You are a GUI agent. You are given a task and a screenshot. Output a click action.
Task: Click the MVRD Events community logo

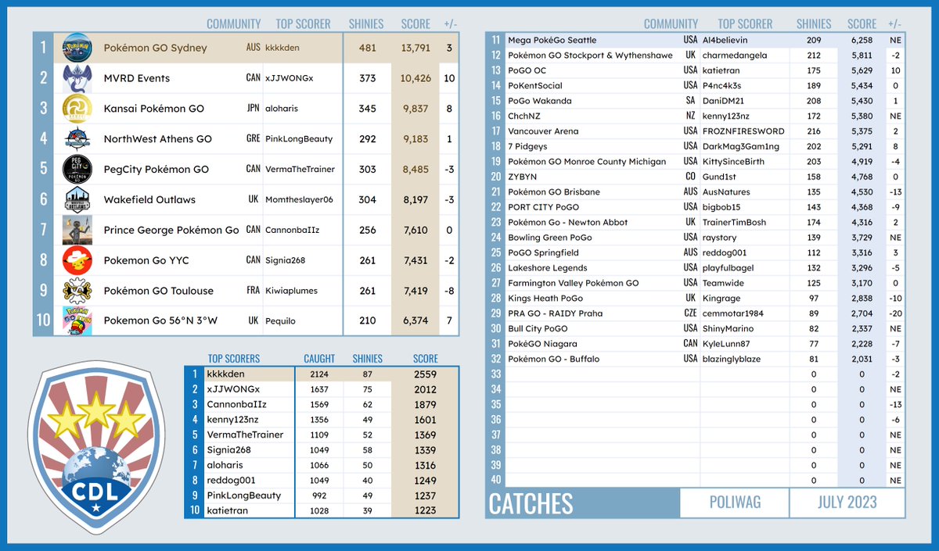[x=77, y=78]
